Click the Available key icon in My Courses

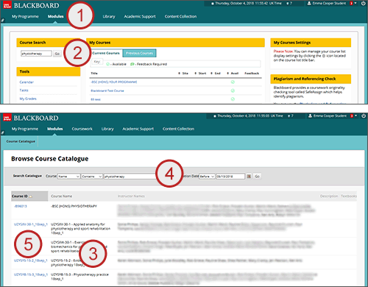pos(107,64)
